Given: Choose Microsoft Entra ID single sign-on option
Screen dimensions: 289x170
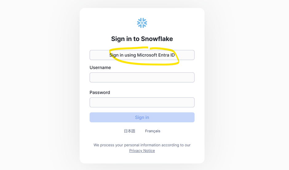Looking at the screenshot, I should (142, 55).
